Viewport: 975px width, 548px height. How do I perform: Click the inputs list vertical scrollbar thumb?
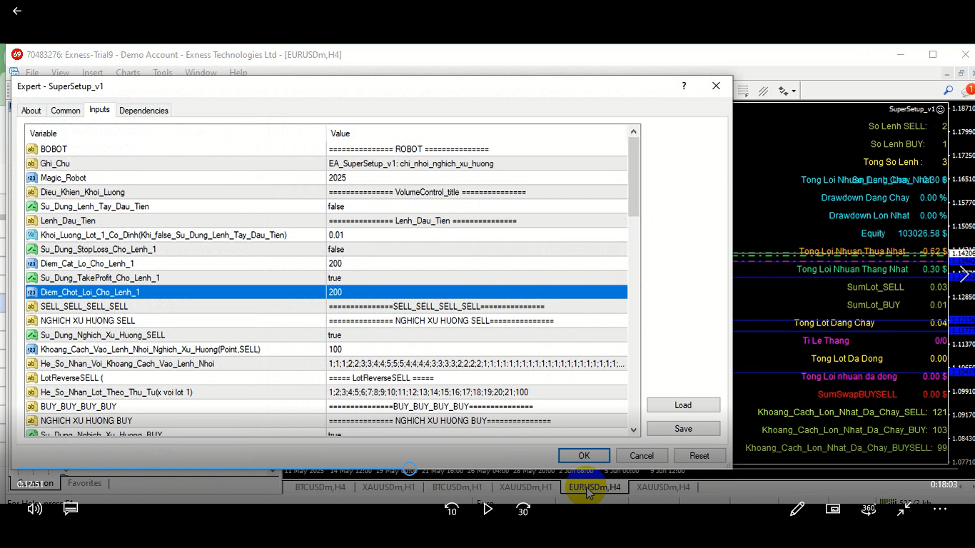pos(633,177)
